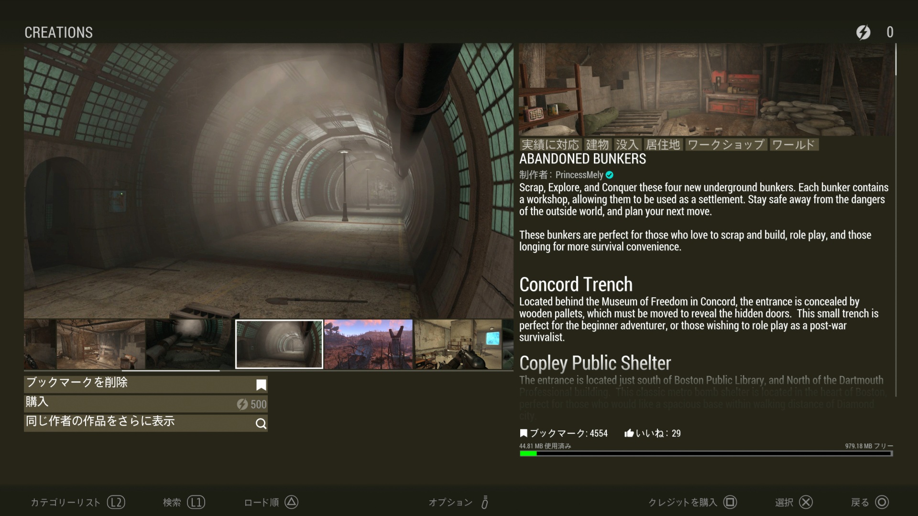The image size is (918, 516).
Task: Click the storage usage progress bar
Action: click(706, 453)
